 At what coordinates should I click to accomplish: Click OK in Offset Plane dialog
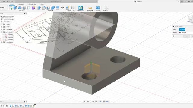click(187, 36)
